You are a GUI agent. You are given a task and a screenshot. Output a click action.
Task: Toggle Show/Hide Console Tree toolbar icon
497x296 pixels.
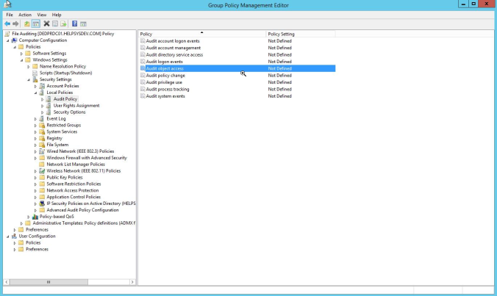click(x=36, y=24)
